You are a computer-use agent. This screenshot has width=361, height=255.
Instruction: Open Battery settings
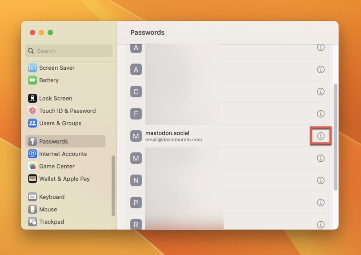click(x=65, y=80)
